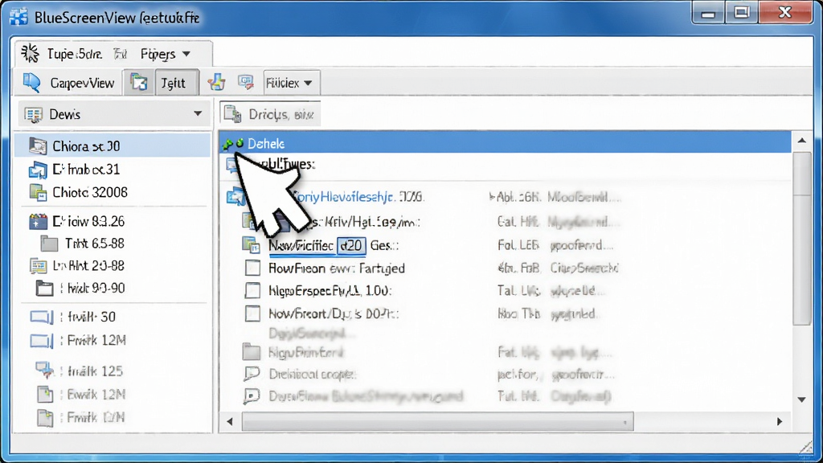The height and width of the screenshot is (463, 823).
Task: Toggle the NowFreort checkbox
Action: click(x=252, y=313)
